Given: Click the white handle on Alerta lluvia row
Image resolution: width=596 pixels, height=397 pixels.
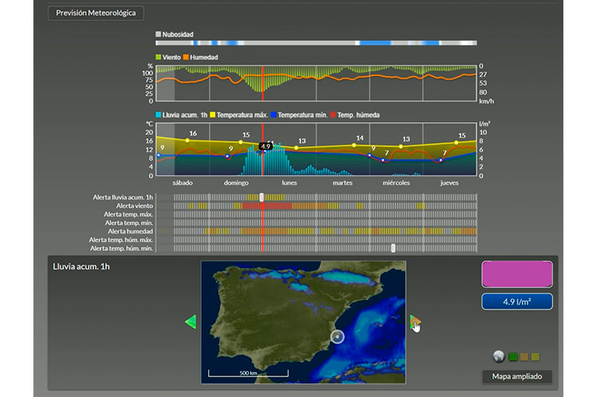Looking at the screenshot, I should point(261,197).
